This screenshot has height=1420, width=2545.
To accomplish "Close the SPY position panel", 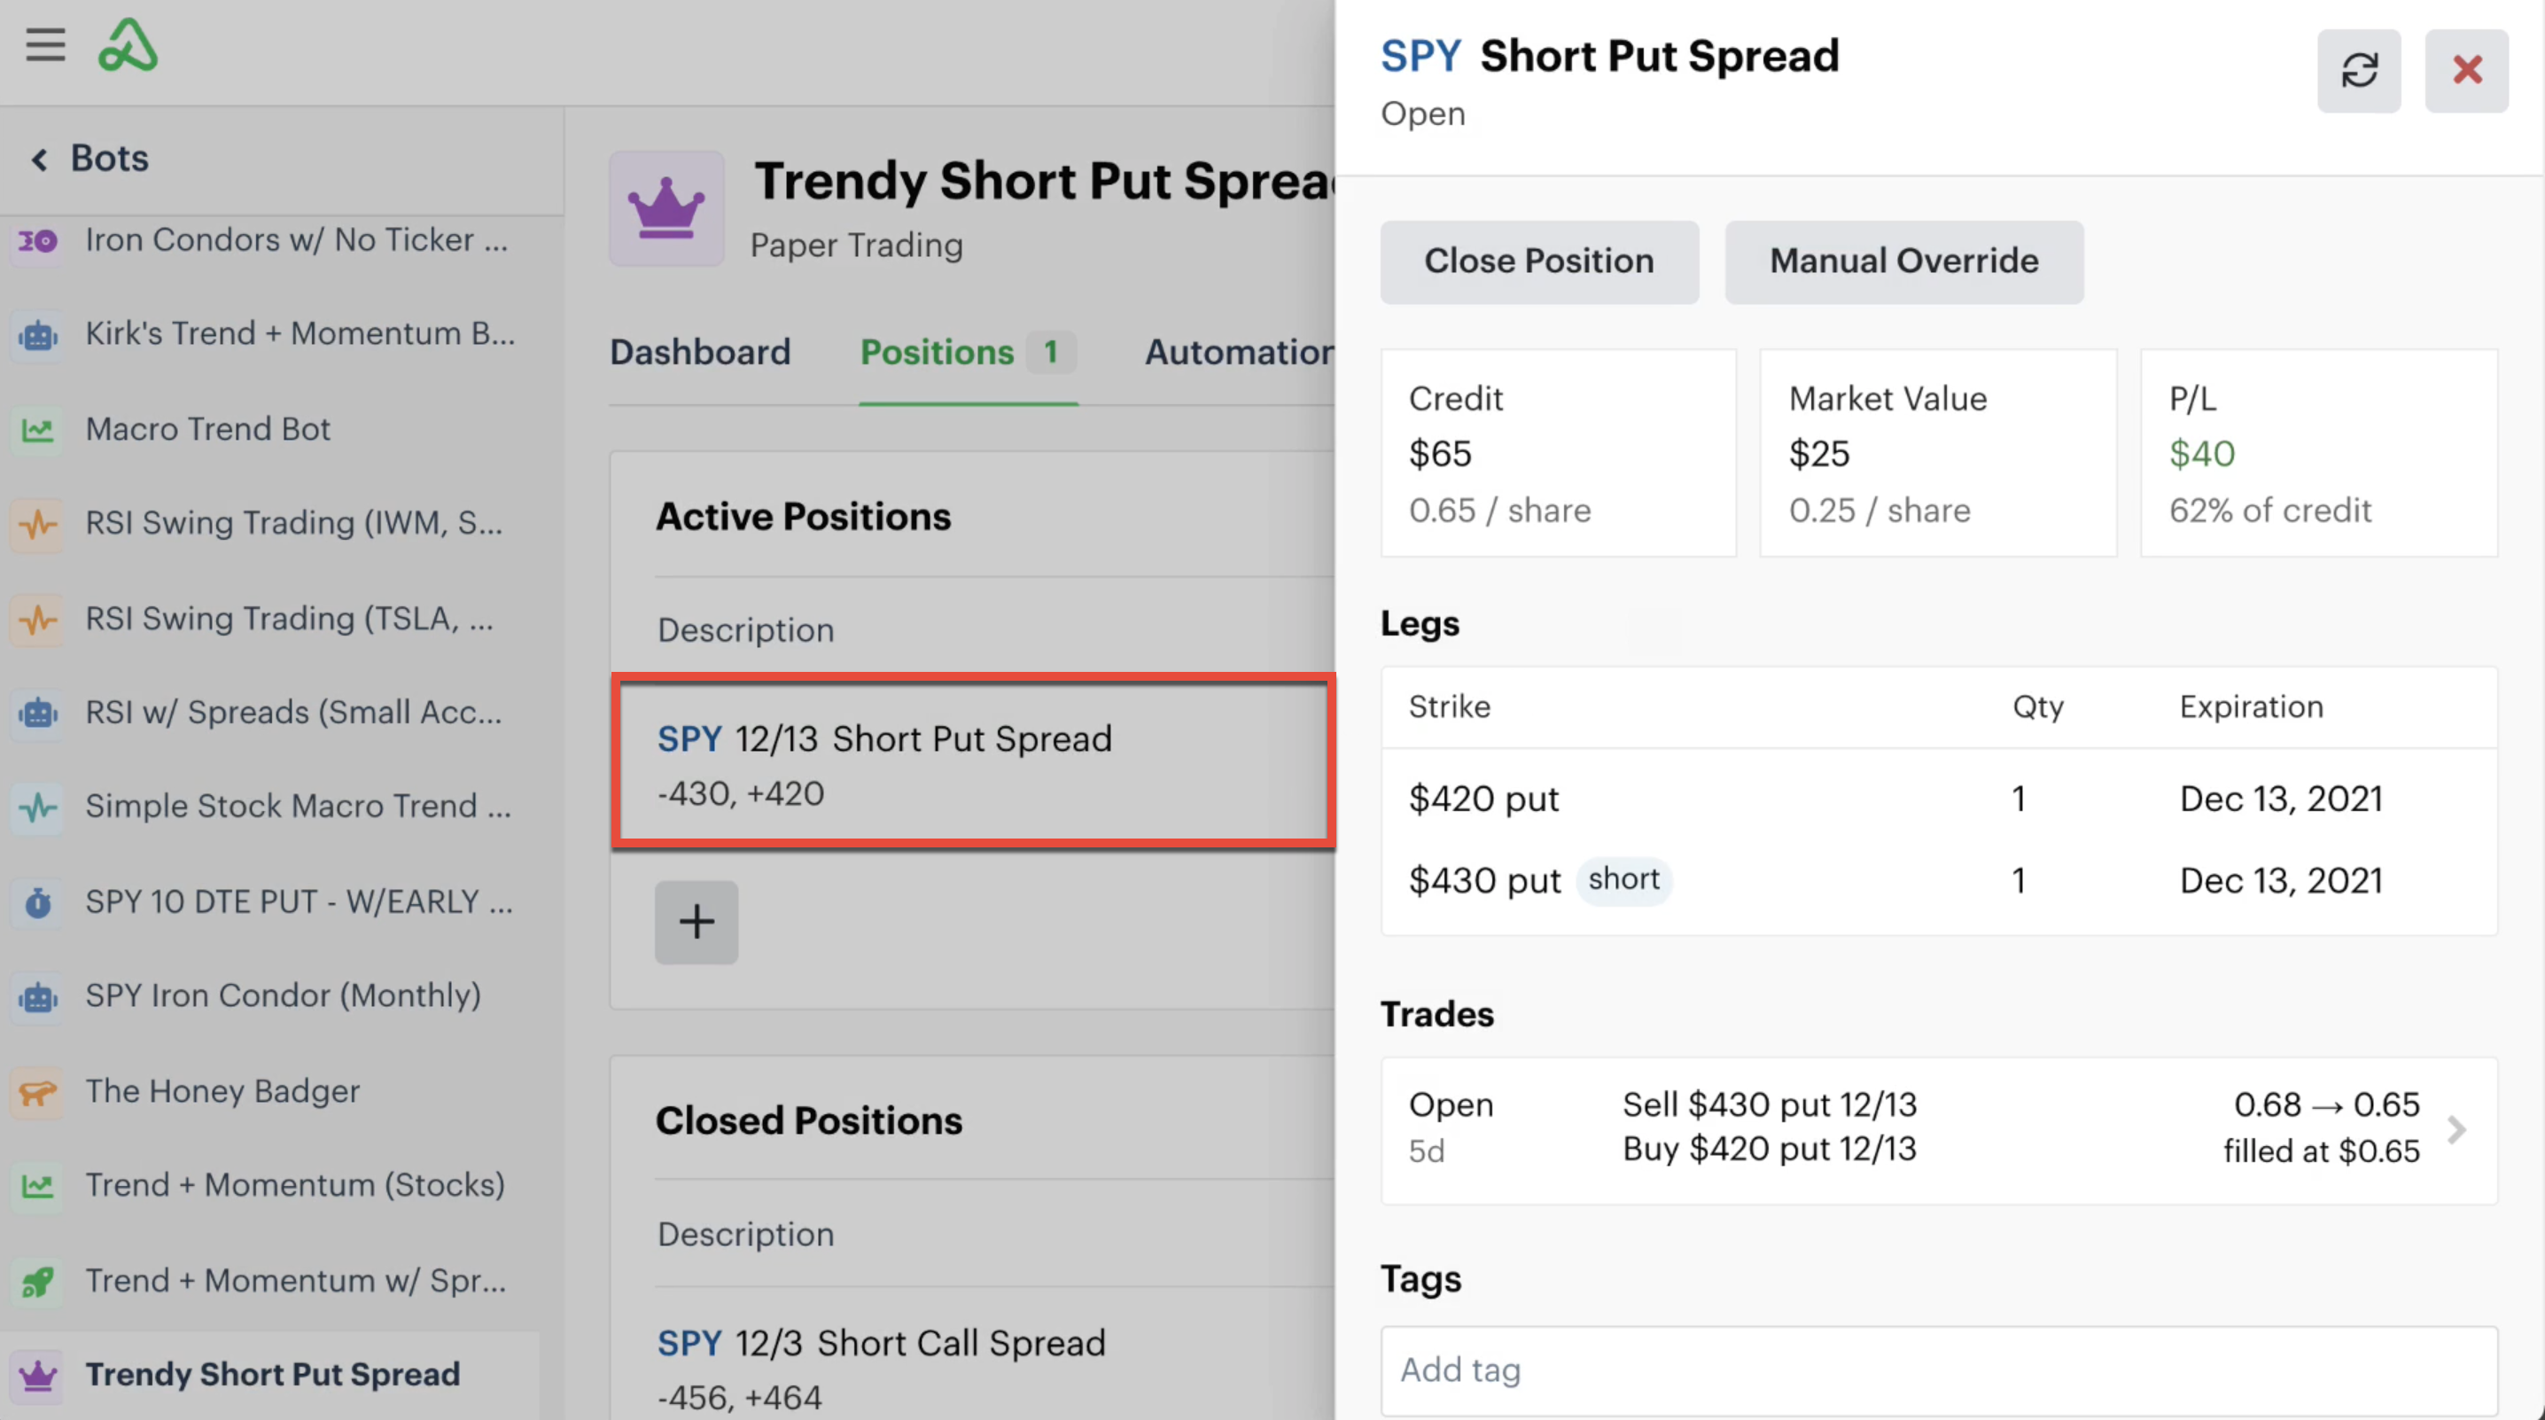I will (2466, 70).
